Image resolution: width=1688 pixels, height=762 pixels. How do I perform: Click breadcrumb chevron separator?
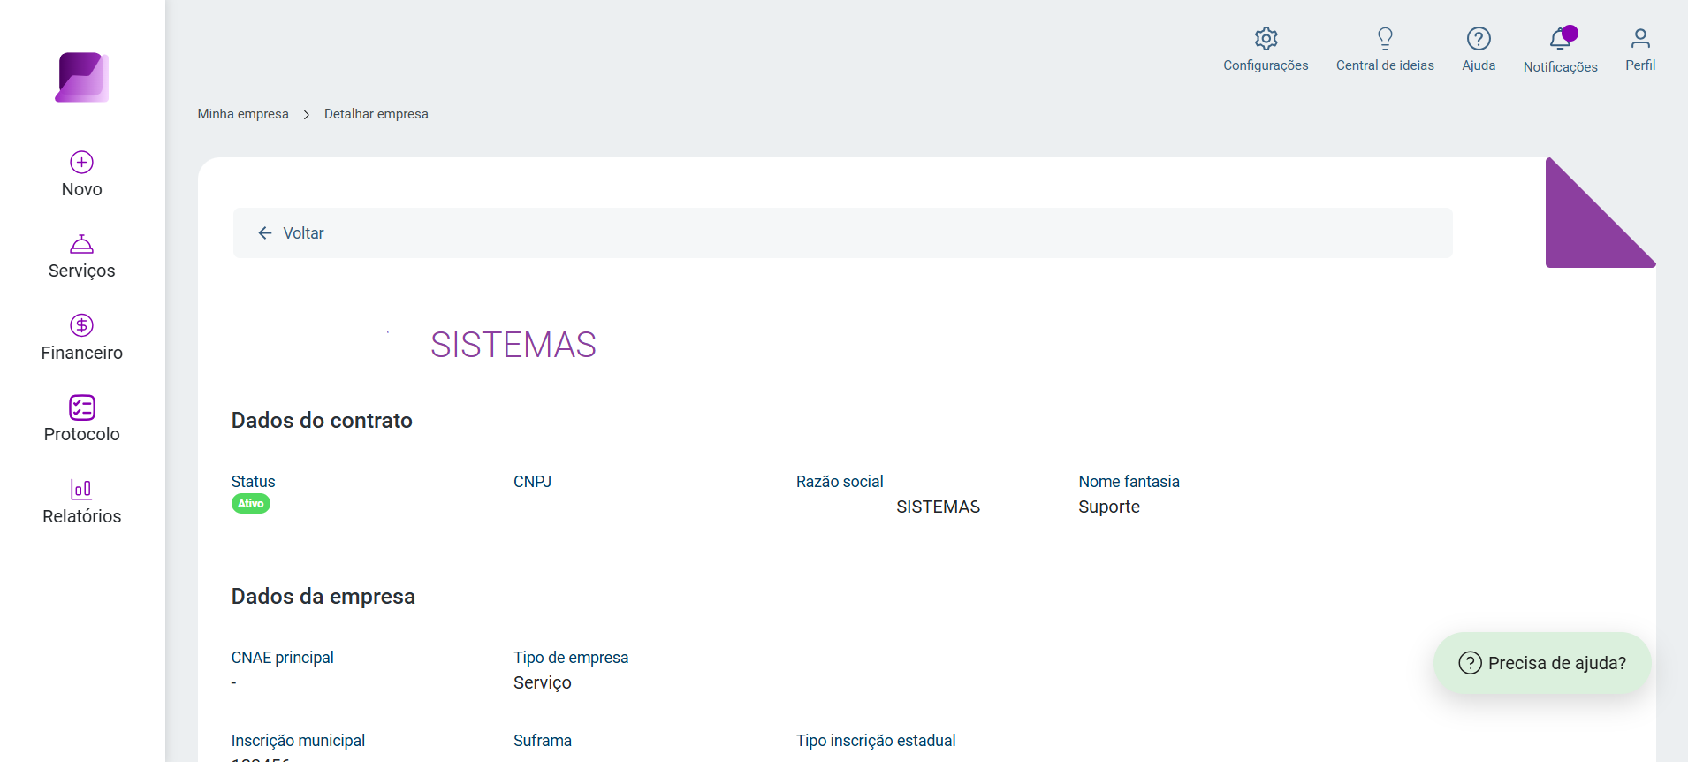[x=307, y=115]
